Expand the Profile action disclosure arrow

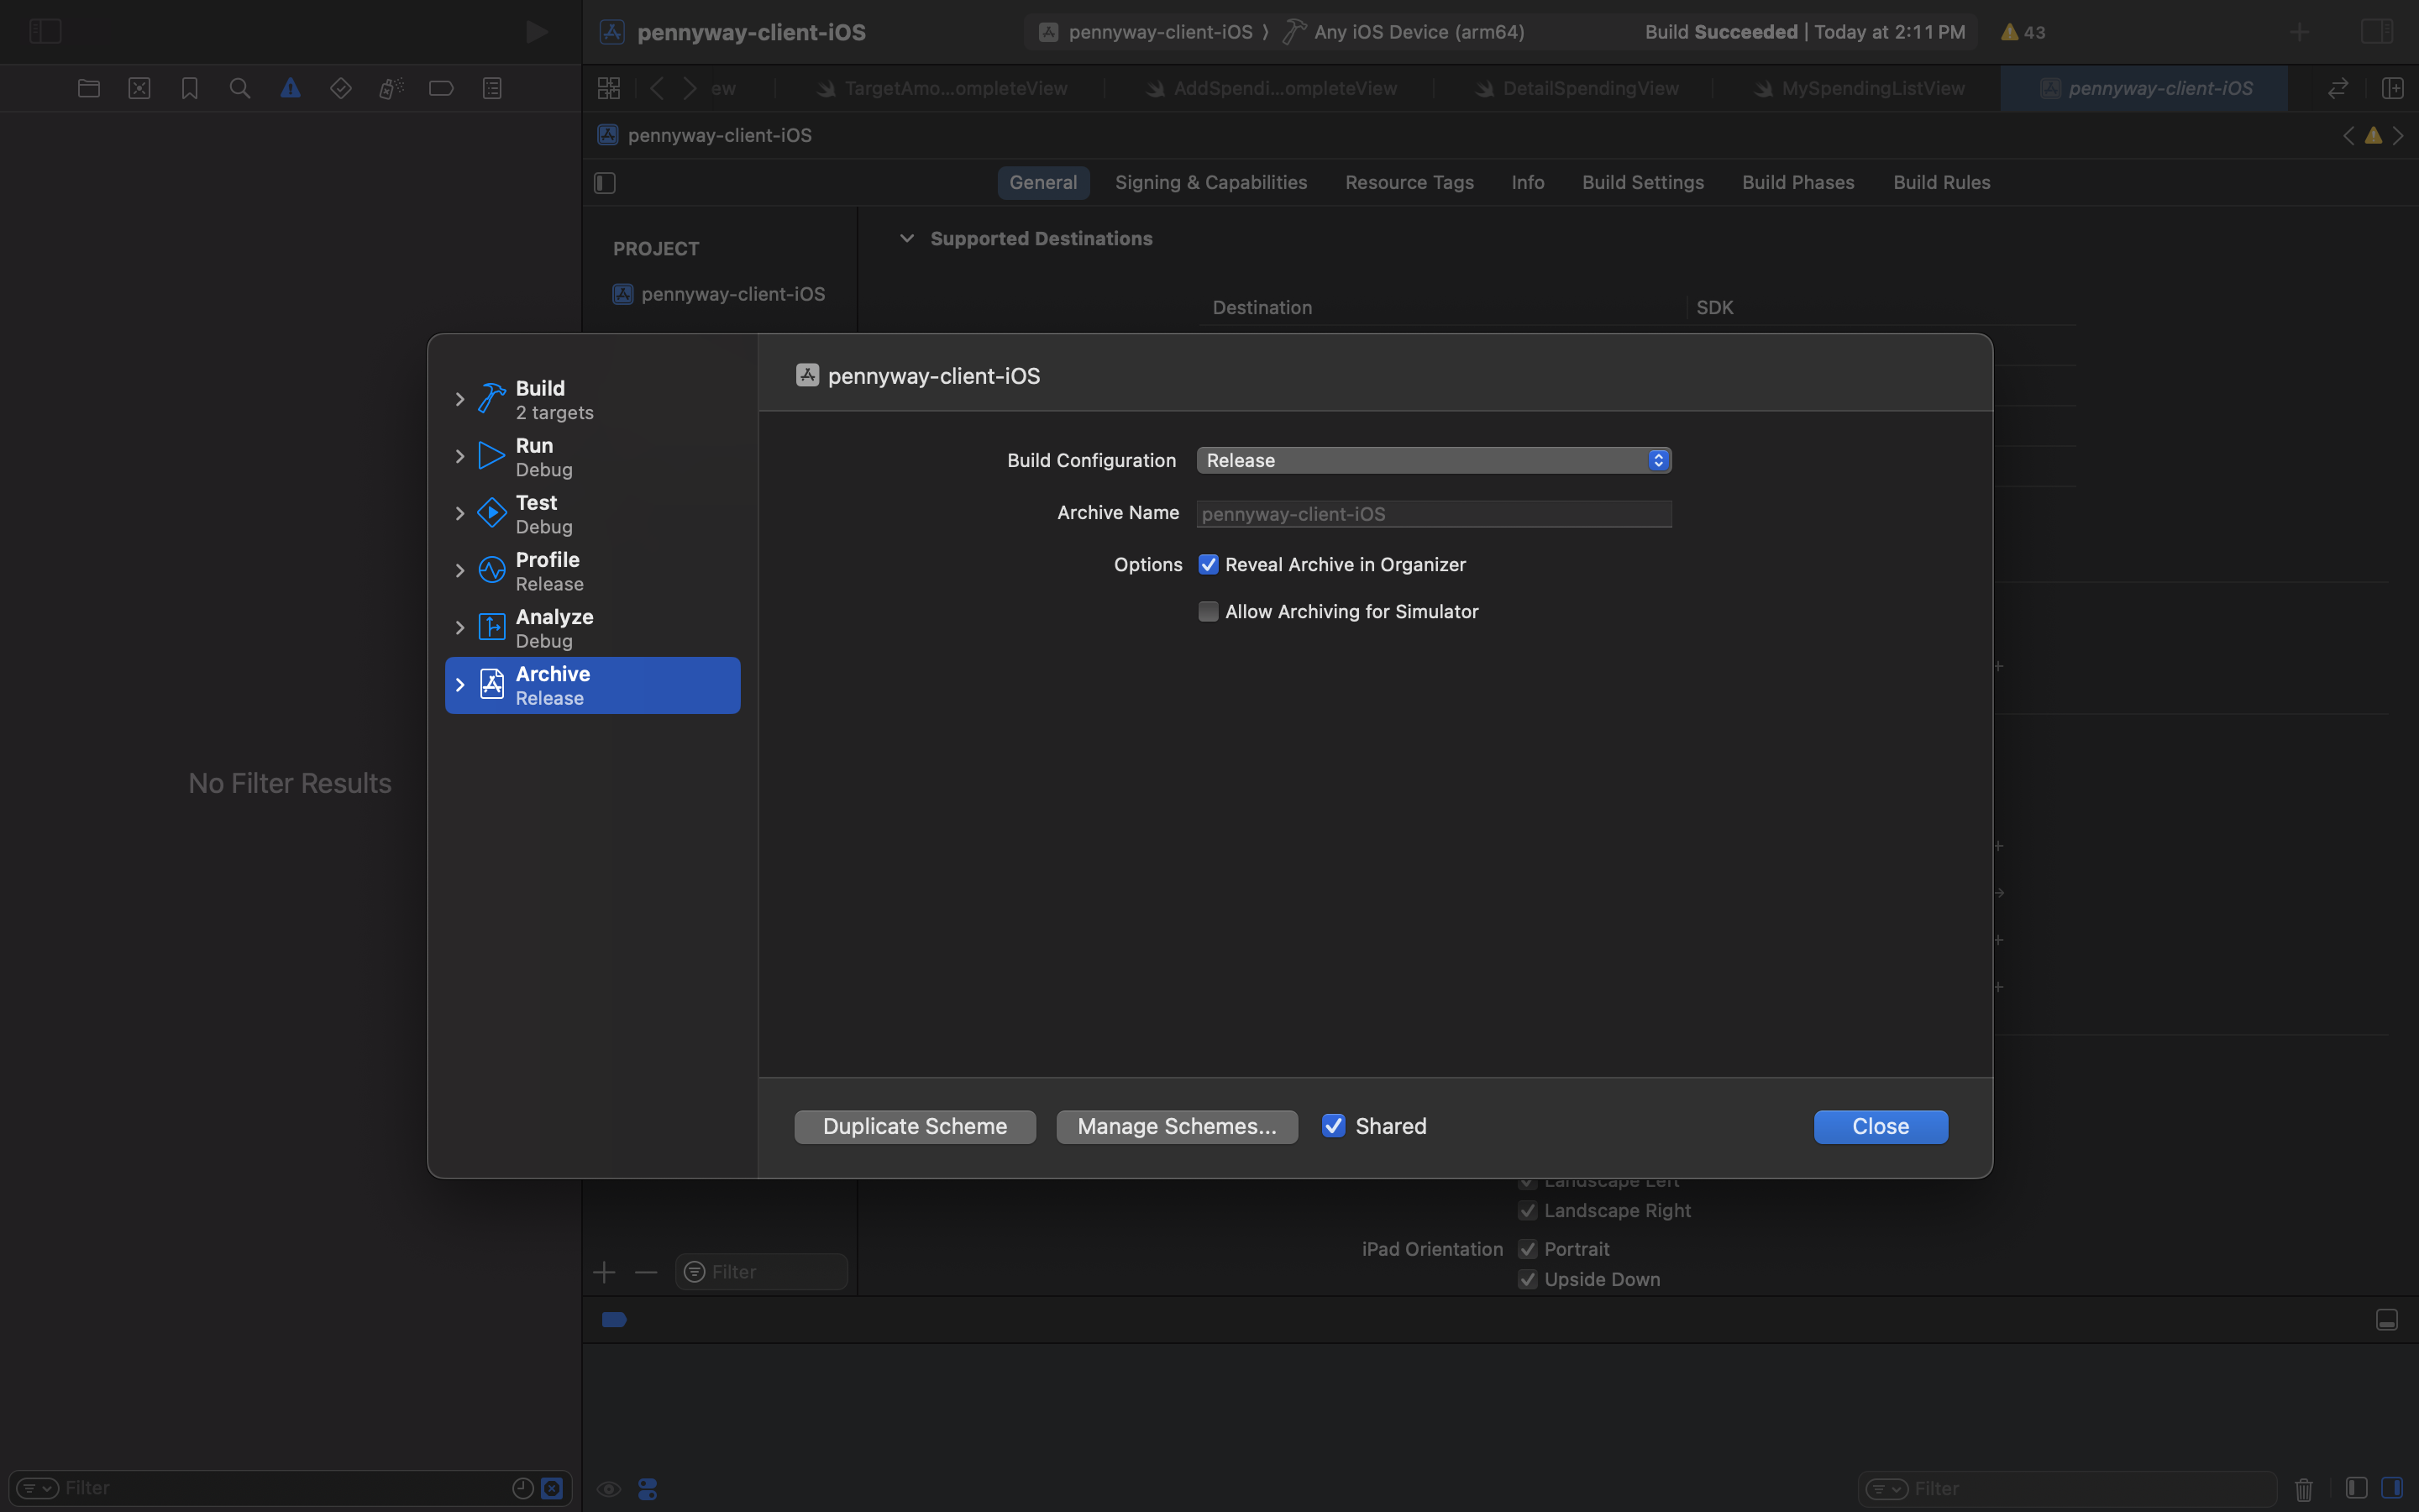(x=459, y=571)
